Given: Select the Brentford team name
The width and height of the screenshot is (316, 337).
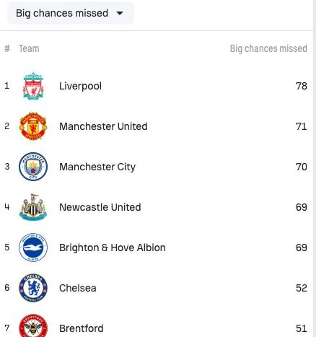Looking at the screenshot, I should [x=82, y=328].
